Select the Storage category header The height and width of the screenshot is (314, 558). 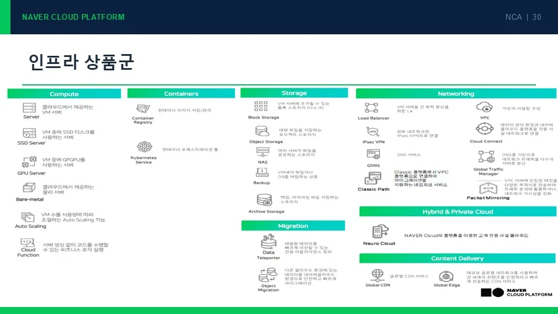(294, 92)
